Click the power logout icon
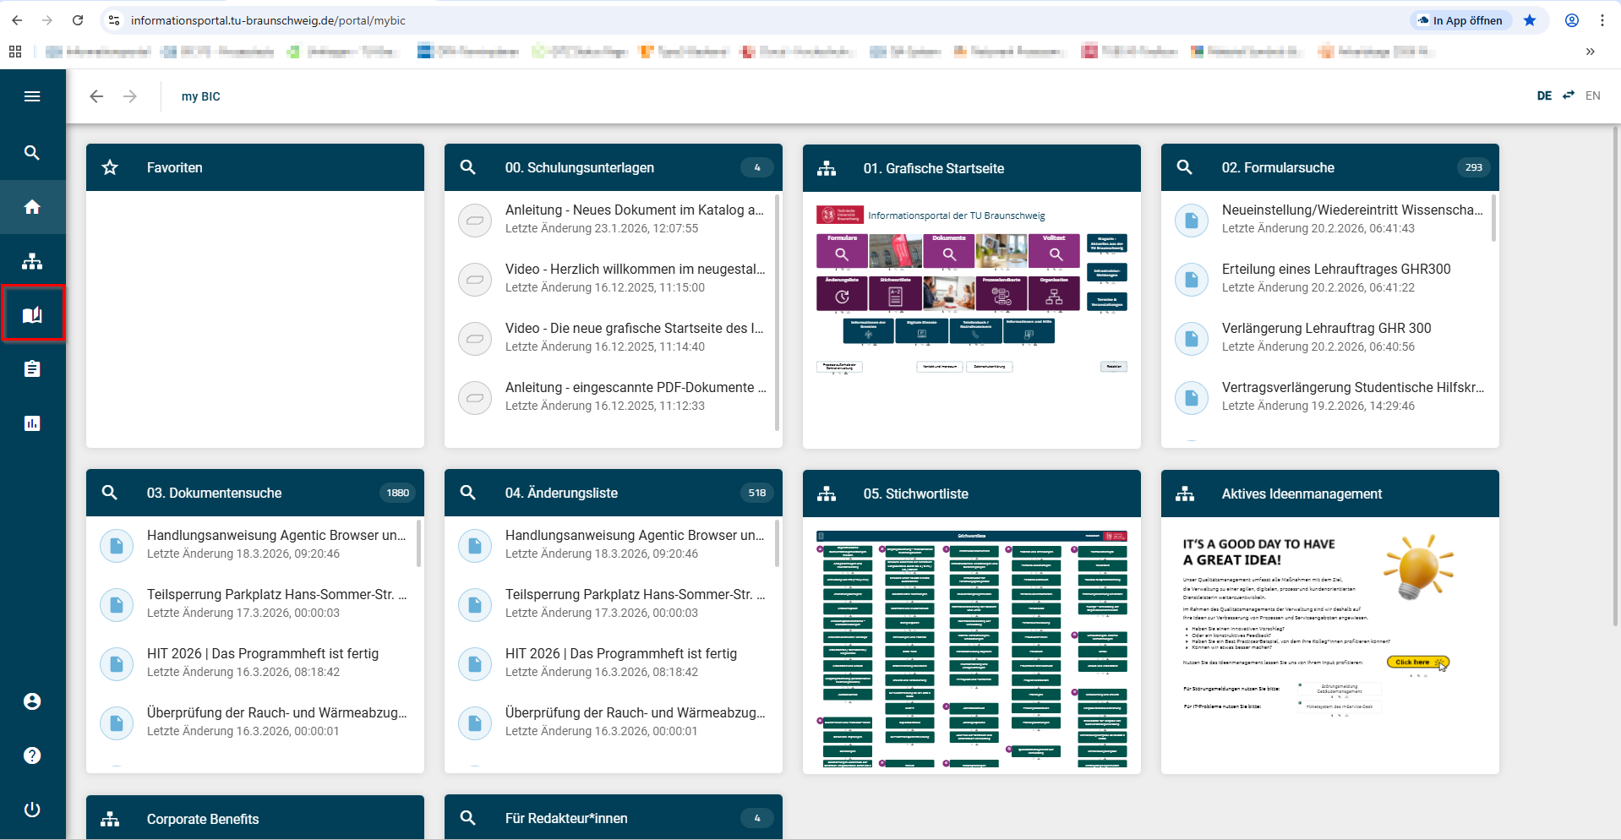This screenshot has width=1621, height=840. point(32,810)
